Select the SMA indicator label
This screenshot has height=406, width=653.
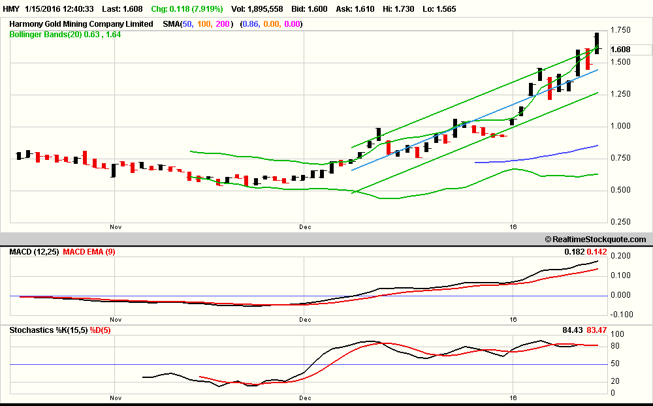click(171, 24)
